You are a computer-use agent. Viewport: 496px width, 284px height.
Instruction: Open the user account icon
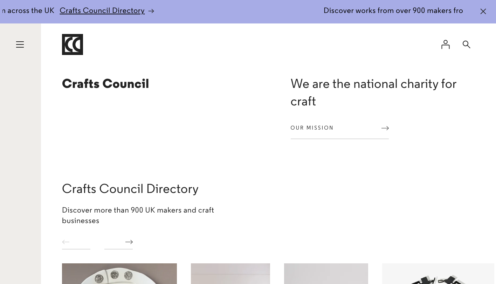[446, 44]
